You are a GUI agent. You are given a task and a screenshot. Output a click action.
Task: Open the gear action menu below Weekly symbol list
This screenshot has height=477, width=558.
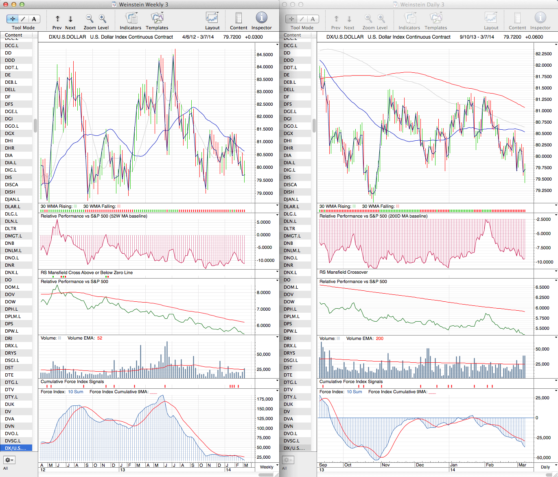pyautogui.click(x=9, y=460)
